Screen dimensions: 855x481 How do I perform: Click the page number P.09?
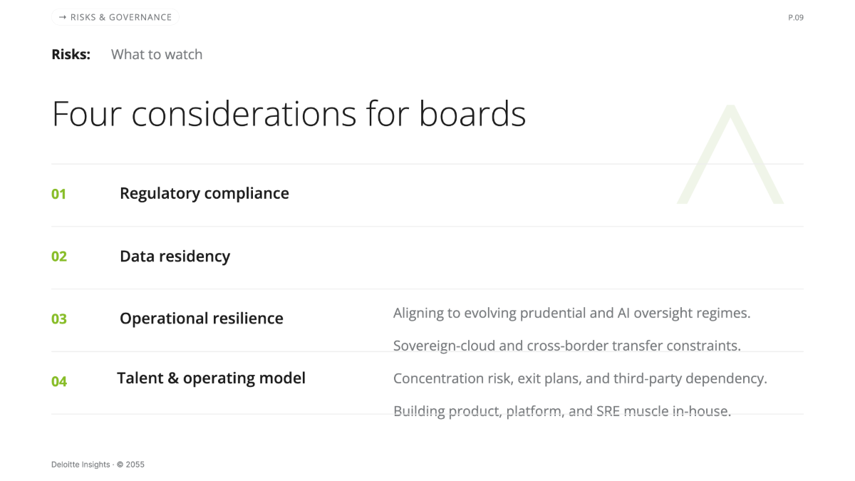pos(795,18)
